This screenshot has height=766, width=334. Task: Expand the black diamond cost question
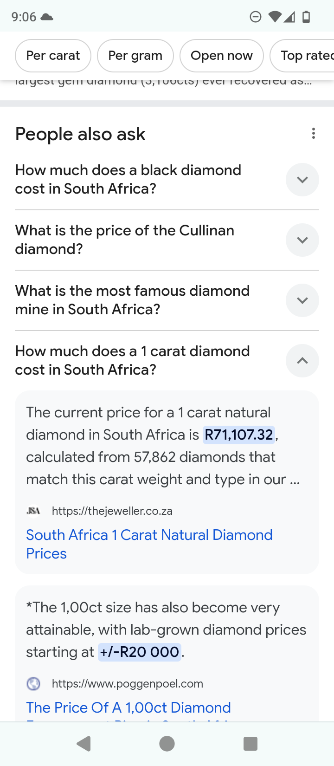pos(302,180)
